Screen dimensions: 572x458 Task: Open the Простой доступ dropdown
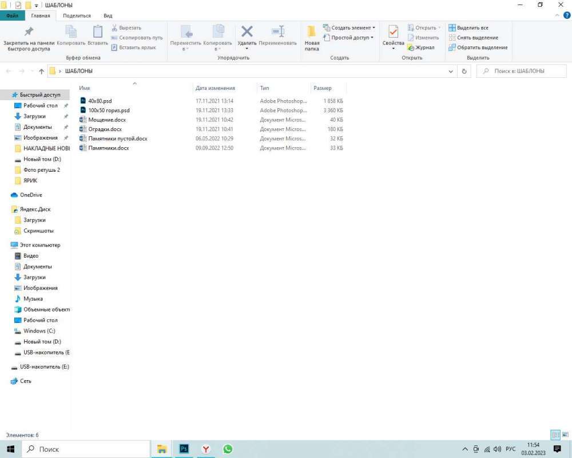tap(372, 38)
